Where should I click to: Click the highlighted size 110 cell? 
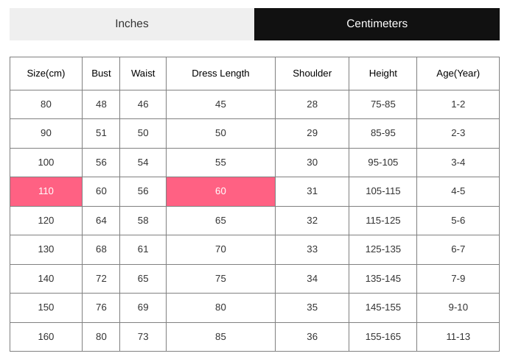tap(46, 191)
